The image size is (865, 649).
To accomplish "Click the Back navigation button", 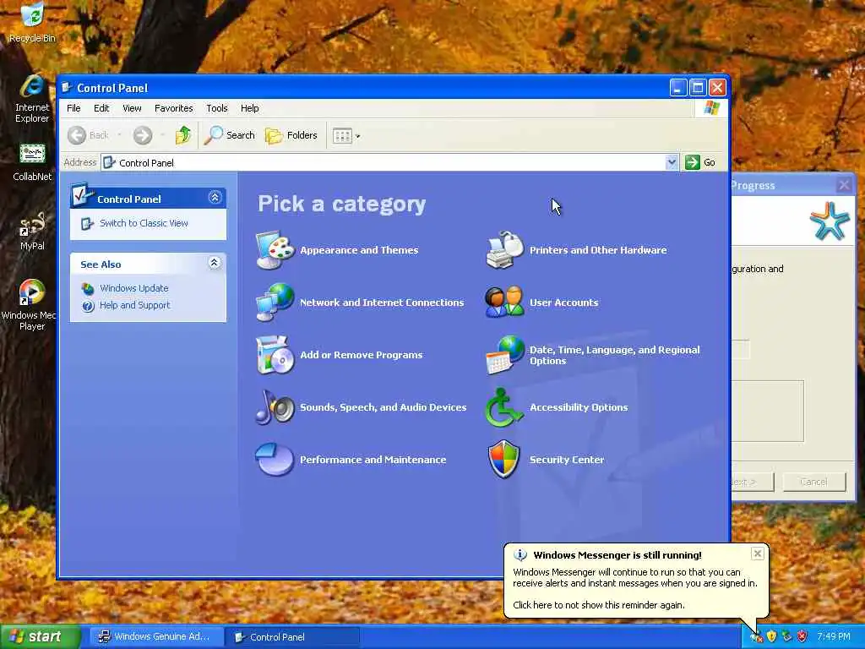I will pyautogui.click(x=88, y=135).
